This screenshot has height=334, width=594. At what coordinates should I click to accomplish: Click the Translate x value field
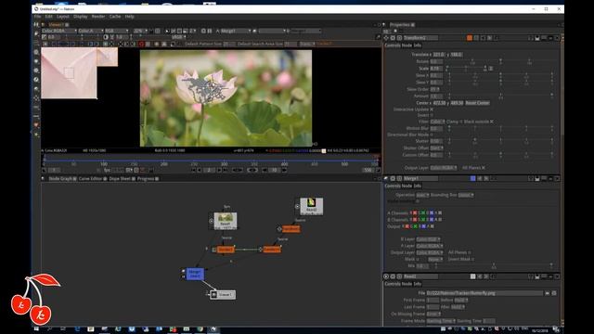439,55
